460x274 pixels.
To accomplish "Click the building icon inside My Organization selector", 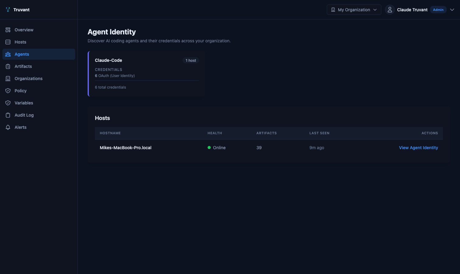I will pos(333,9).
